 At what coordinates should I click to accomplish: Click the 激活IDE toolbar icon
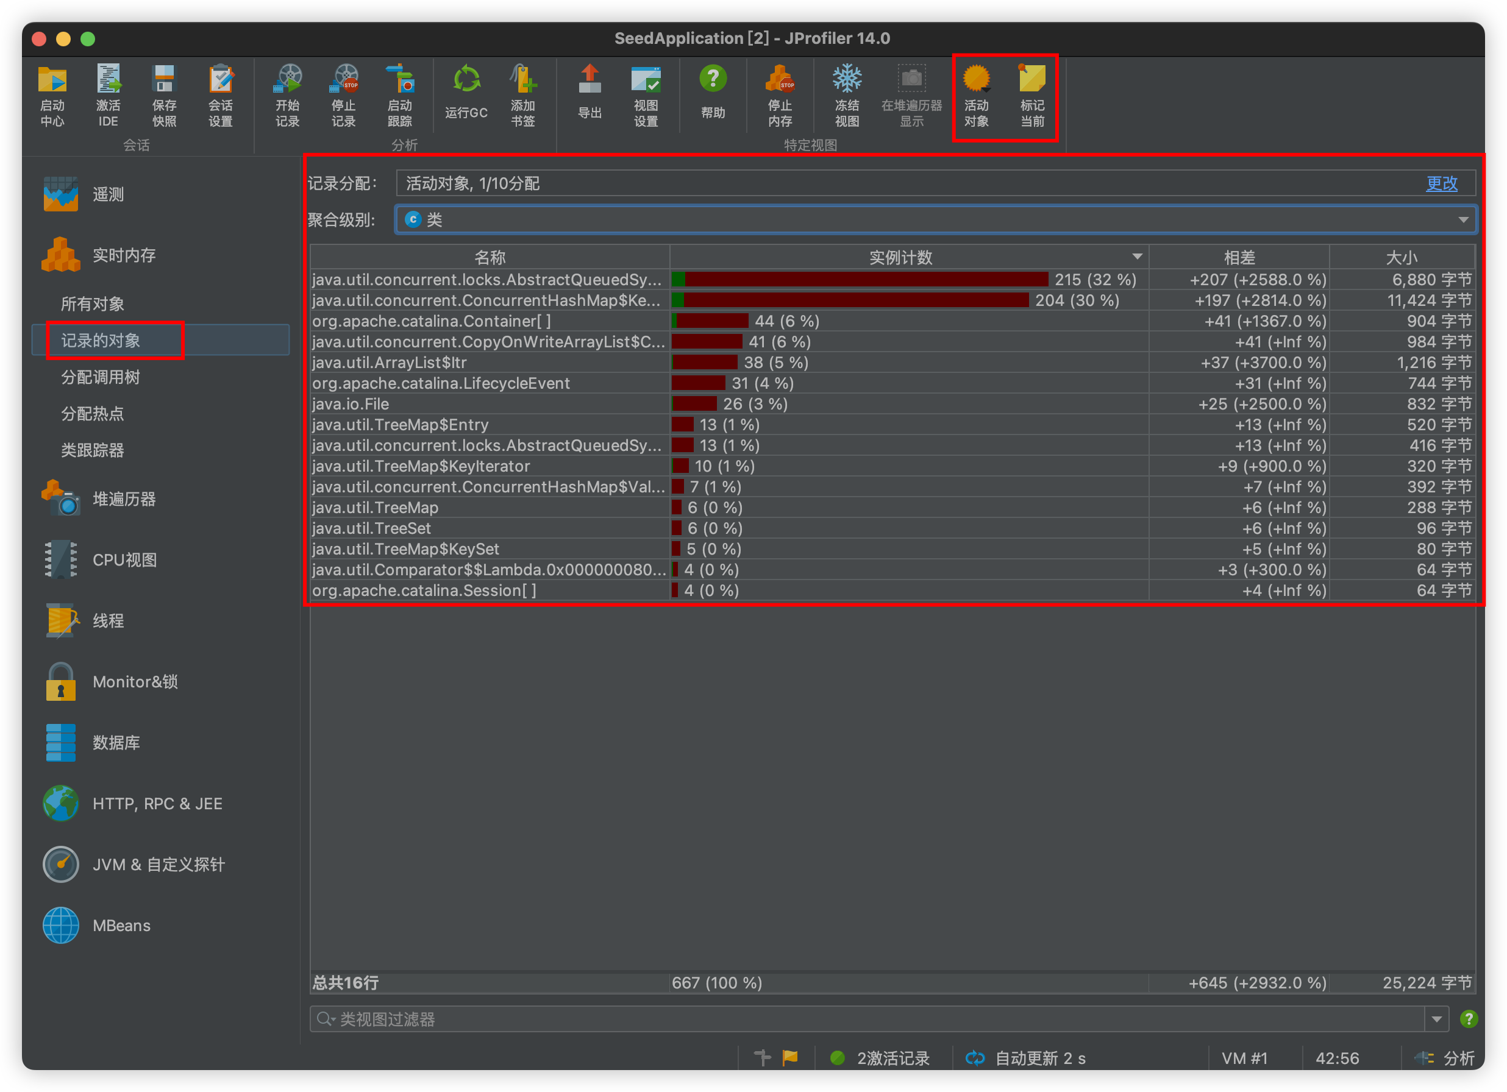tap(108, 96)
